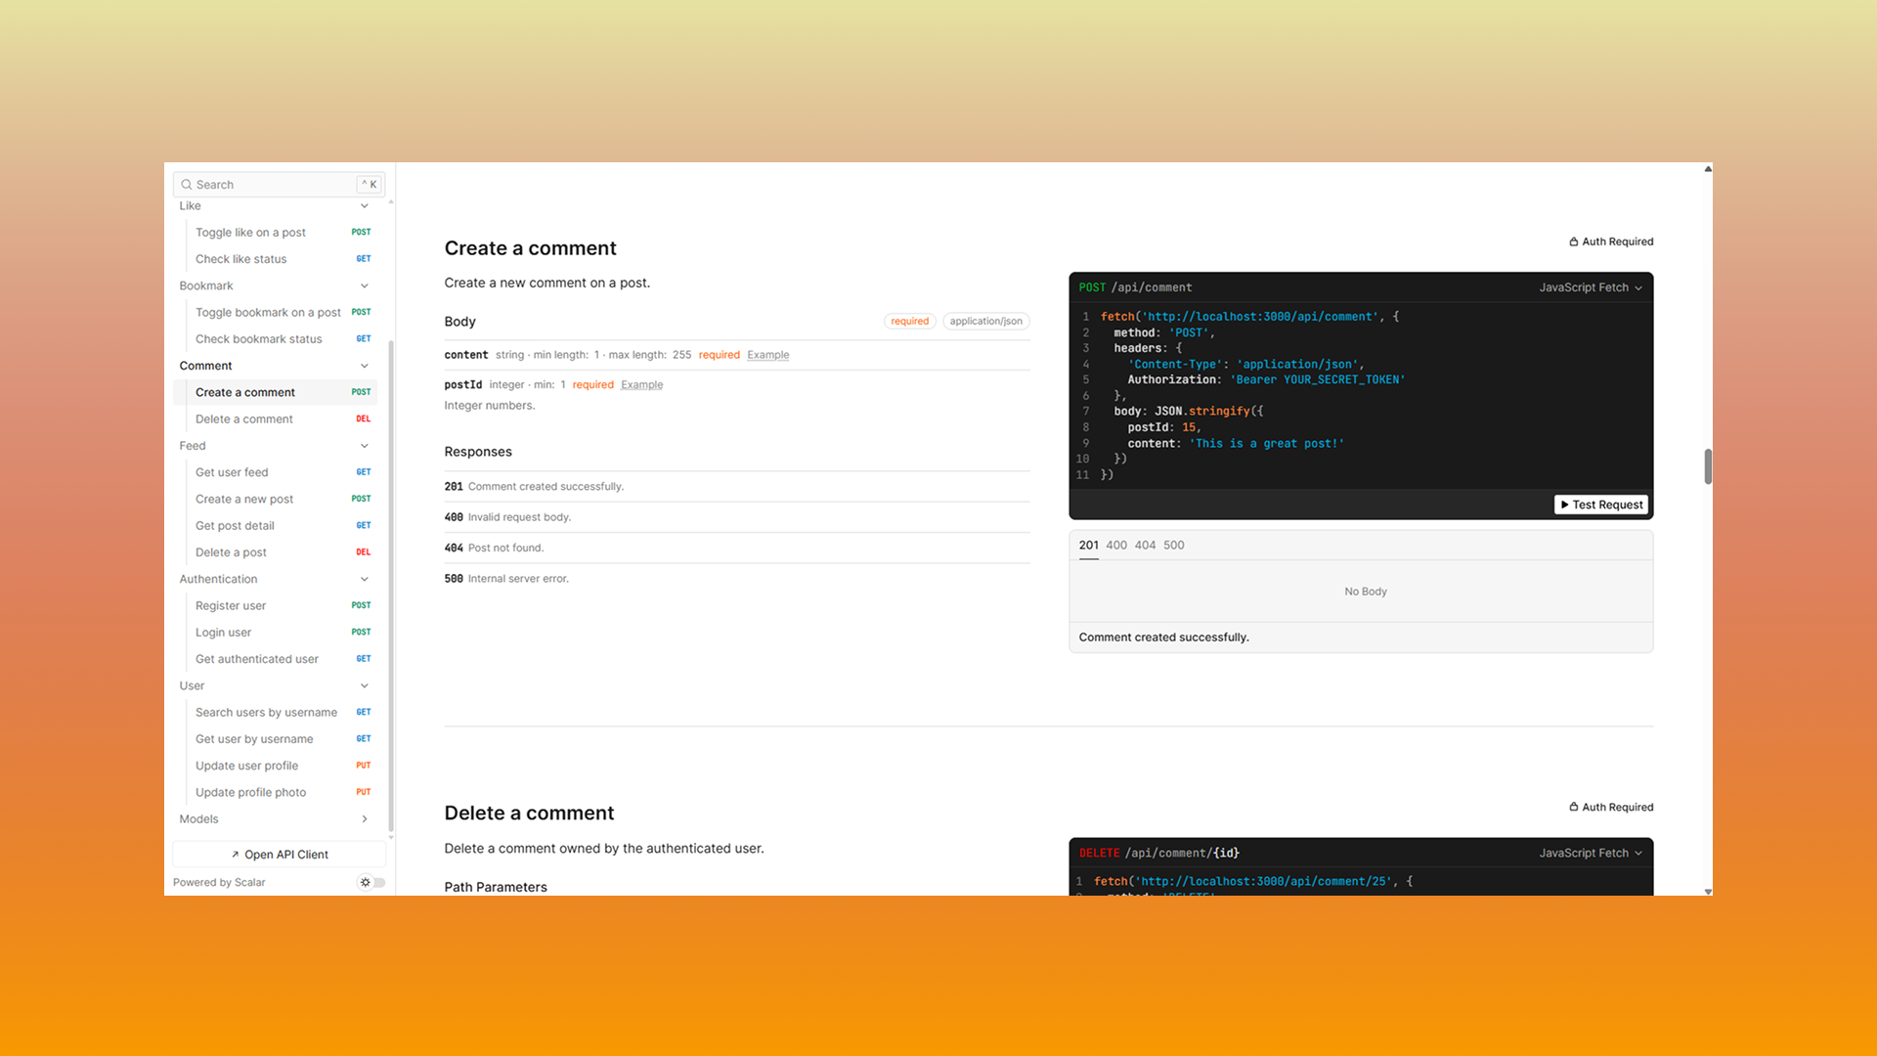Open the API Client button
The height and width of the screenshot is (1056, 1877).
279,855
